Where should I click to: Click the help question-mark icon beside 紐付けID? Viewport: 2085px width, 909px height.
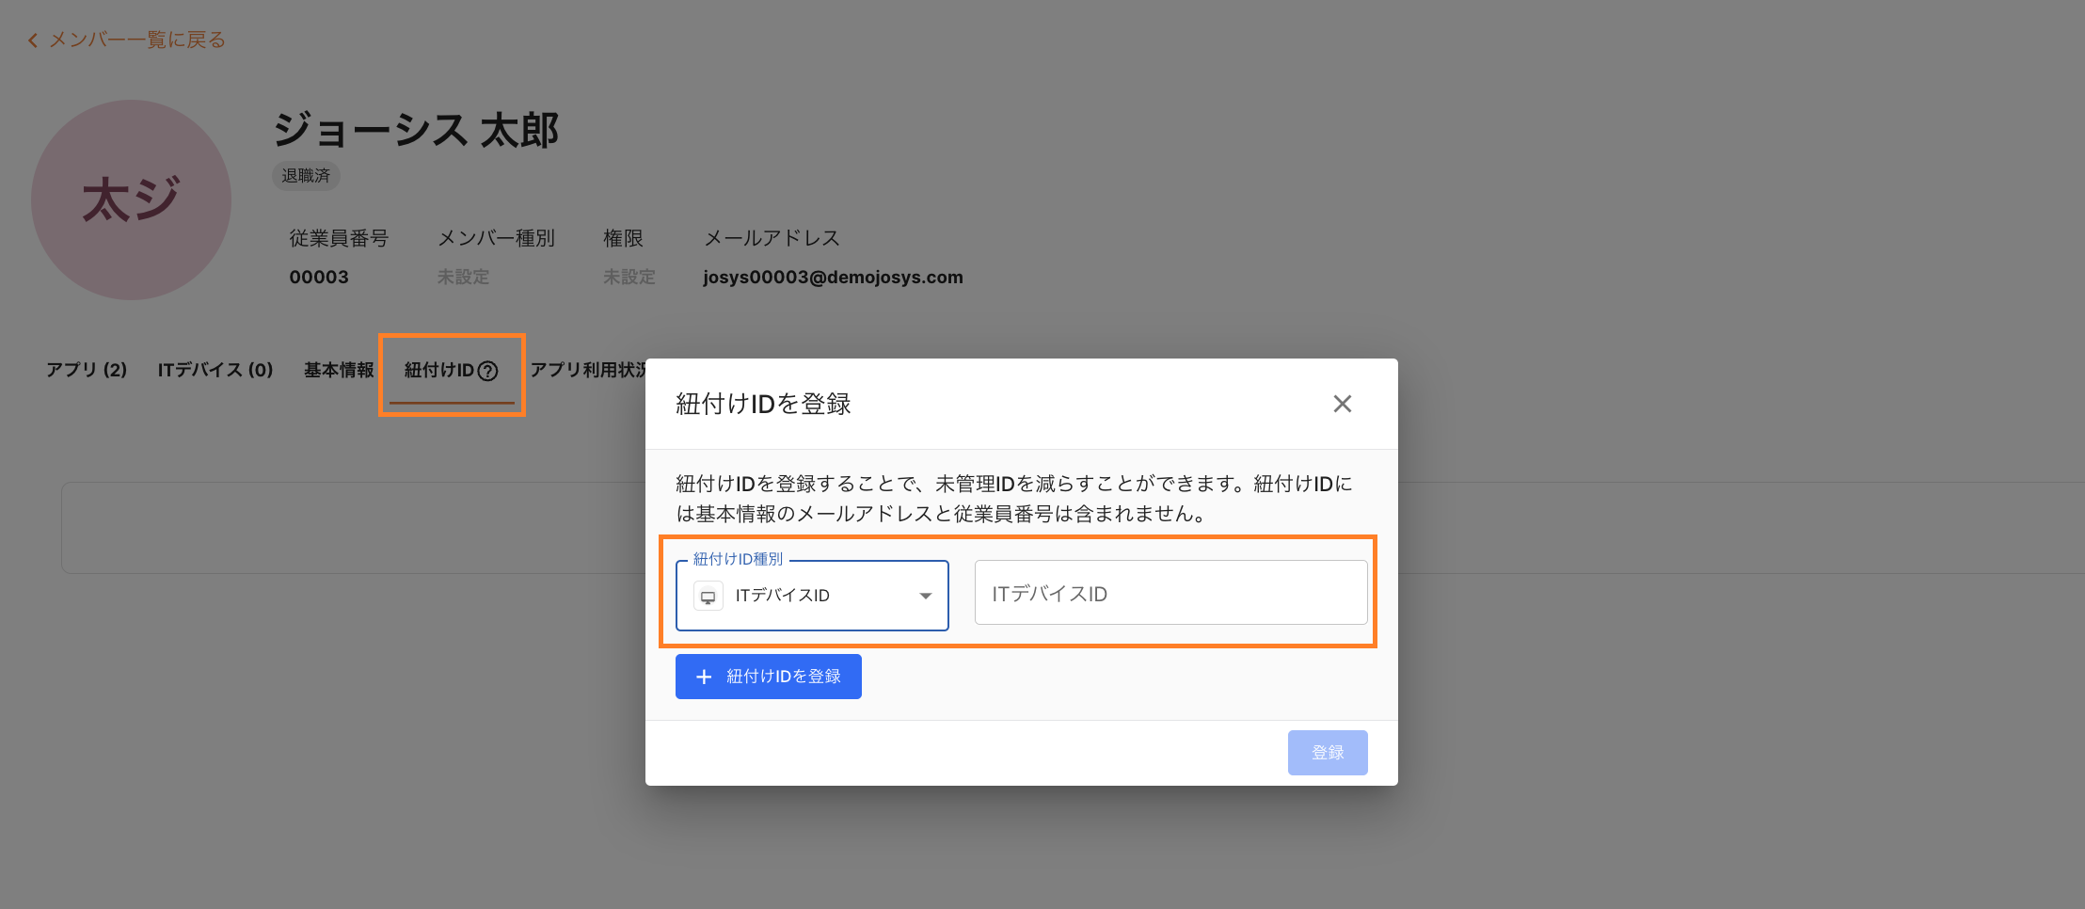[x=487, y=371]
